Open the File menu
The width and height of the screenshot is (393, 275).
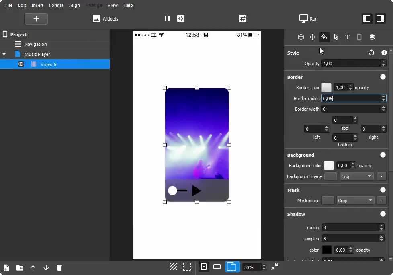(x=9, y=5)
